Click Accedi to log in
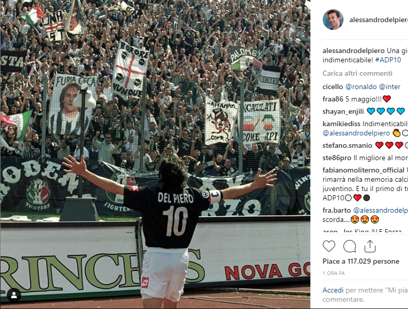Image resolution: width=408 pixels, height=309 pixels. click(333, 290)
